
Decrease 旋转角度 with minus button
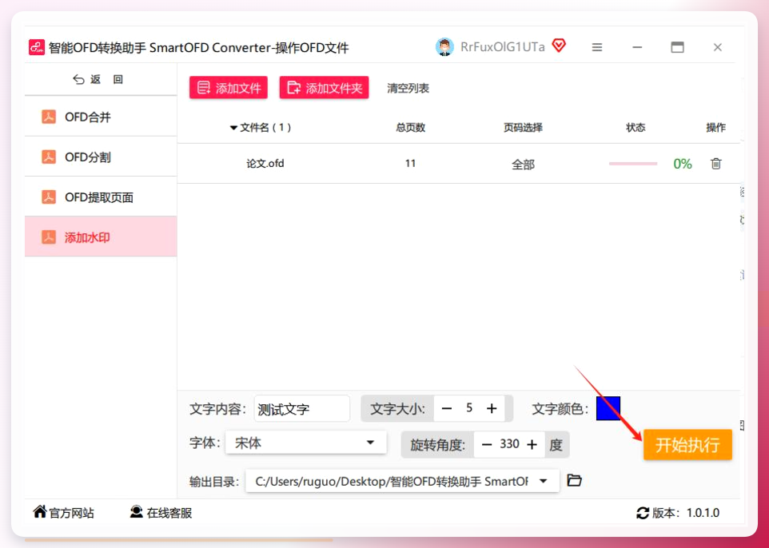pos(487,445)
